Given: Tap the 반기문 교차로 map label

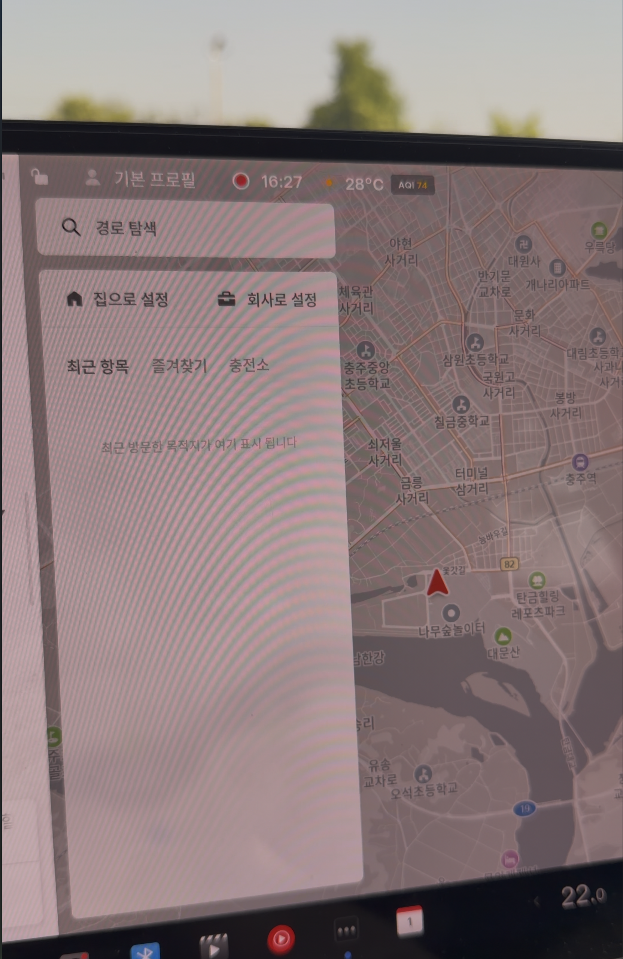Looking at the screenshot, I should point(494,284).
